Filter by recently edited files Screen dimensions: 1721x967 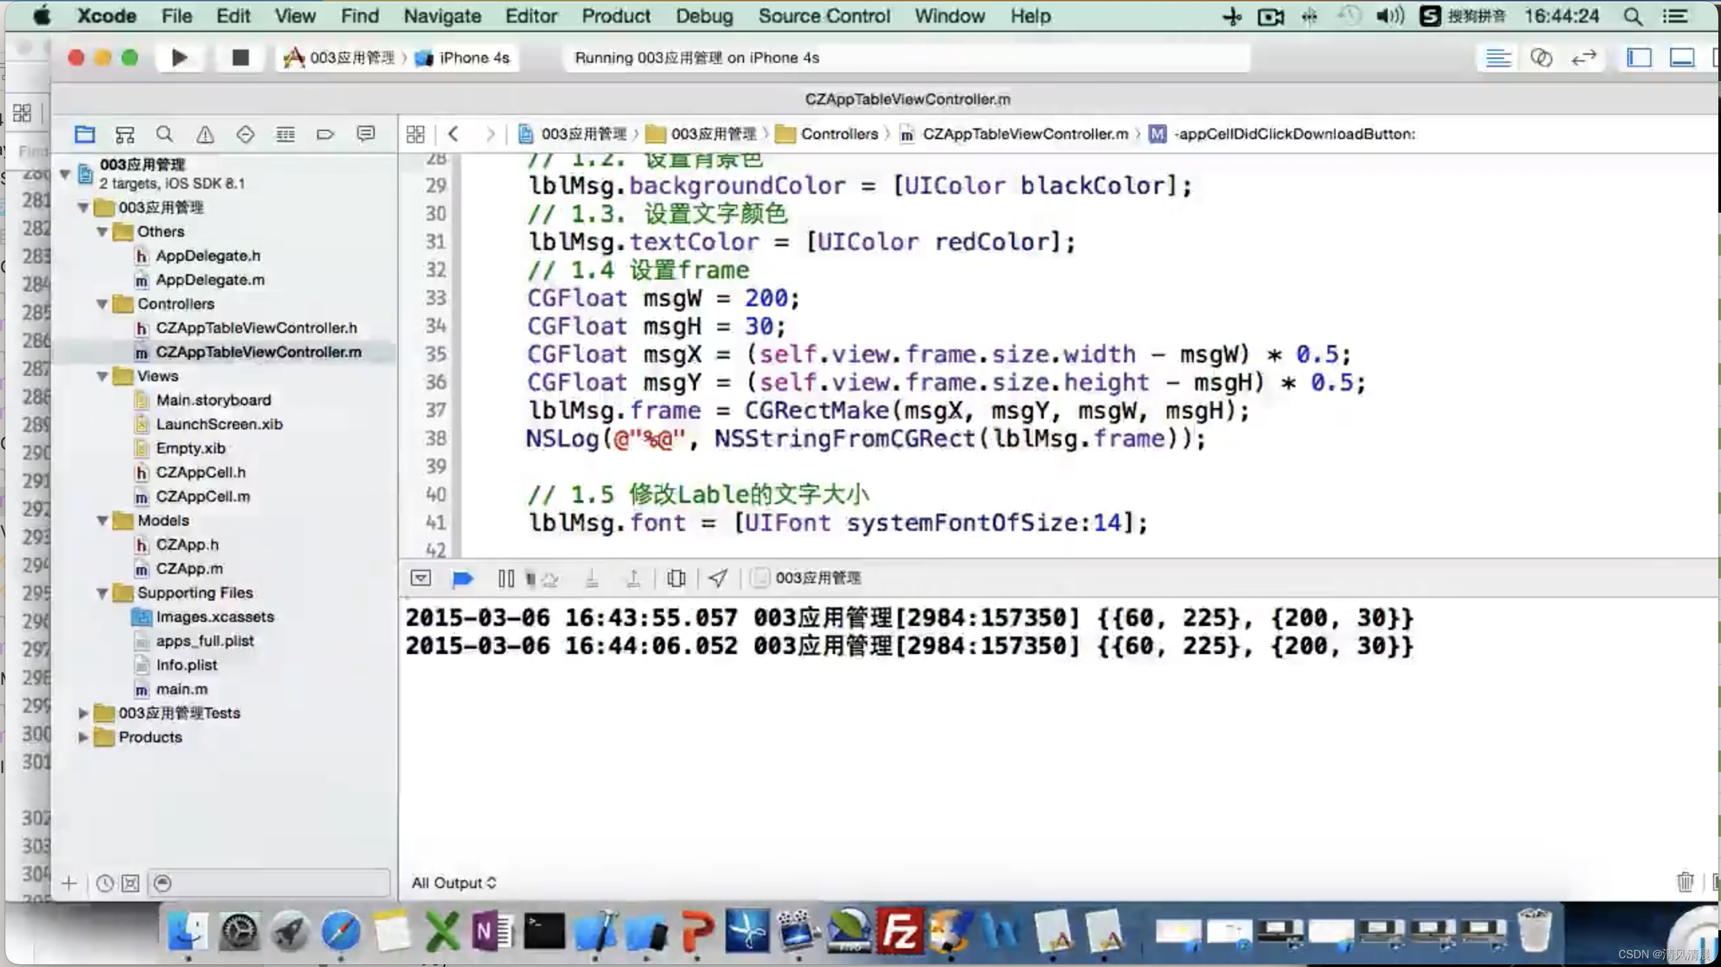point(104,883)
